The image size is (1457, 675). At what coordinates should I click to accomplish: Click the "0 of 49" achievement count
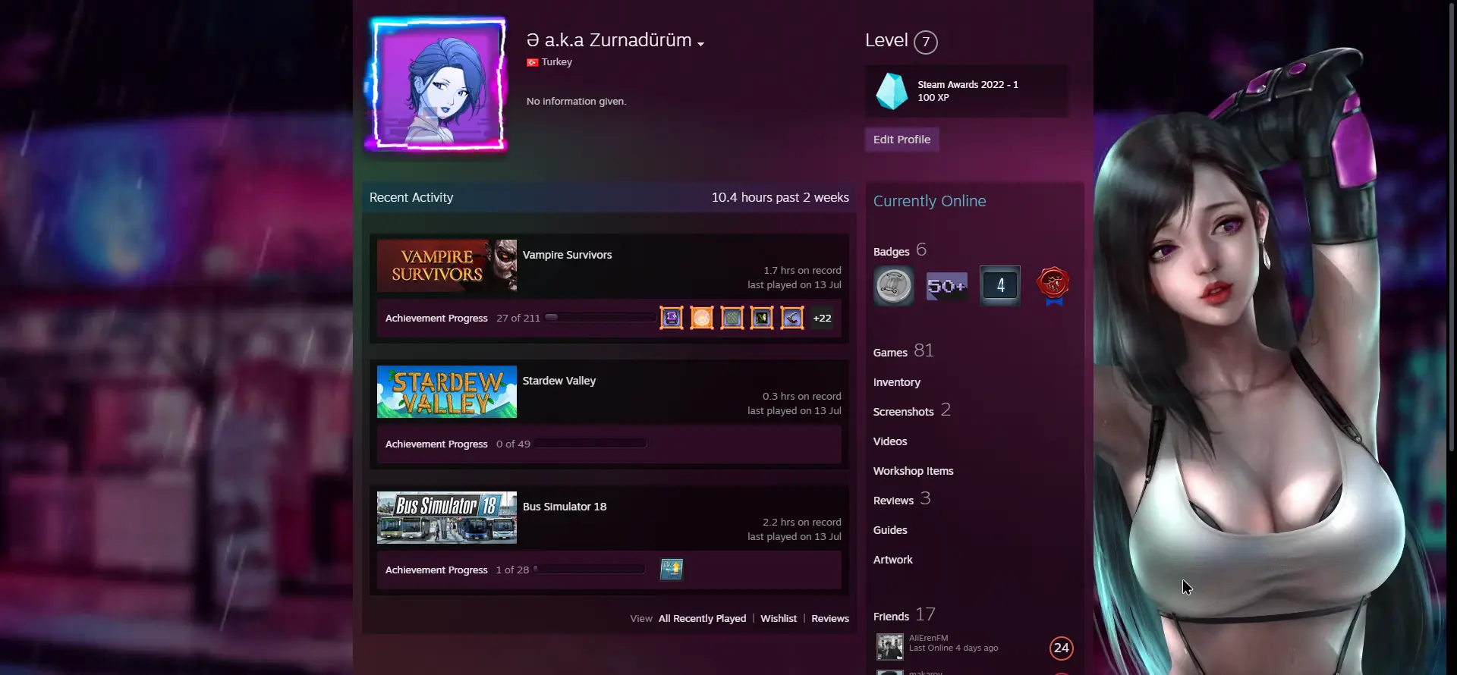513,444
